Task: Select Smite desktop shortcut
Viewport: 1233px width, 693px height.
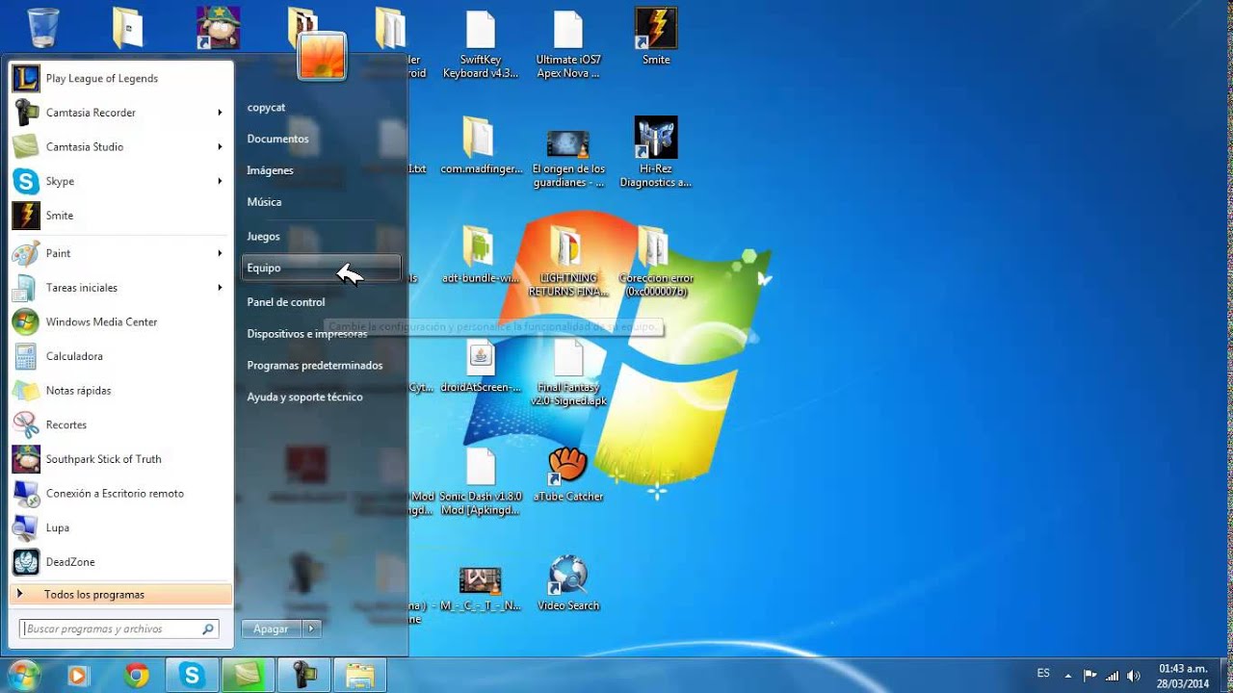Action: coord(656,37)
